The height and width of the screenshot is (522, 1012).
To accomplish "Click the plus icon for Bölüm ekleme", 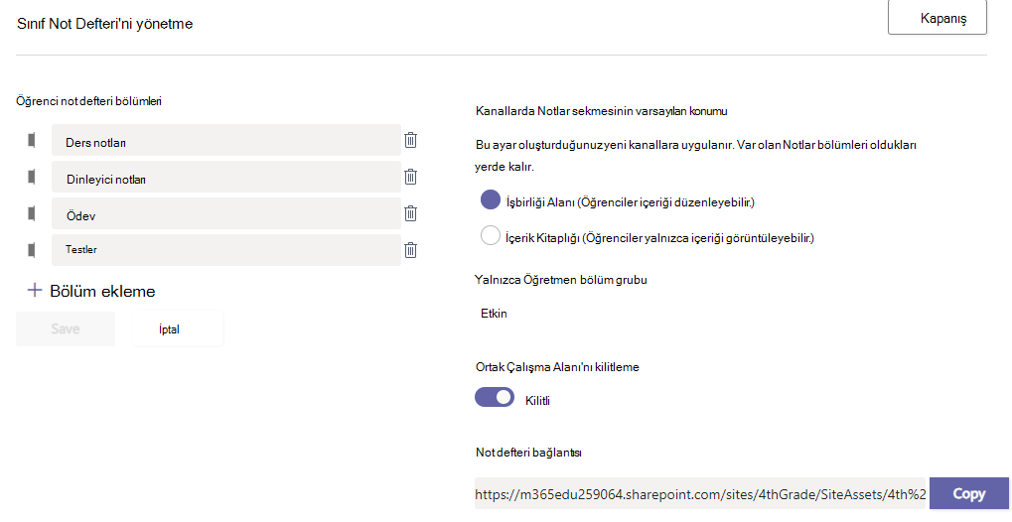I will pyautogui.click(x=35, y=291).
